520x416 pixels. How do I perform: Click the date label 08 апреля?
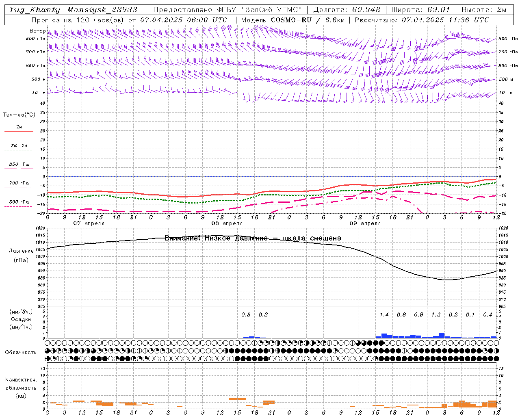227,223
